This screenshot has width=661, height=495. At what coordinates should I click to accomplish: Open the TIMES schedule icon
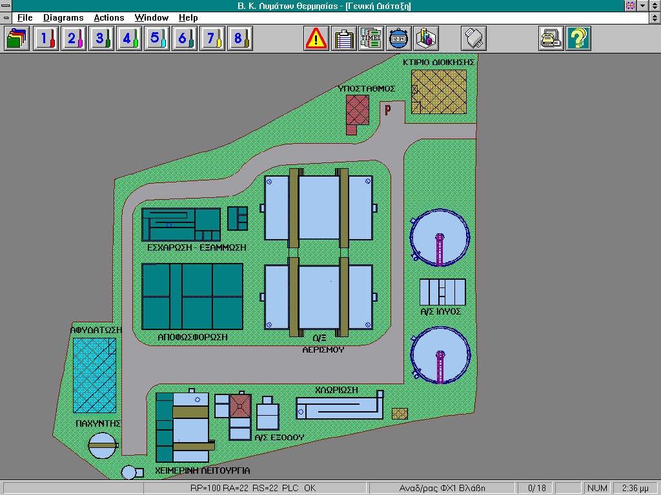click(x=371, y=39)
